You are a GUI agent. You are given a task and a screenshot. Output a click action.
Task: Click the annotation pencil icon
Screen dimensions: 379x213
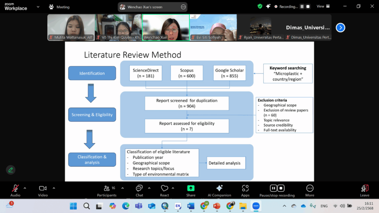coord(11,170)
